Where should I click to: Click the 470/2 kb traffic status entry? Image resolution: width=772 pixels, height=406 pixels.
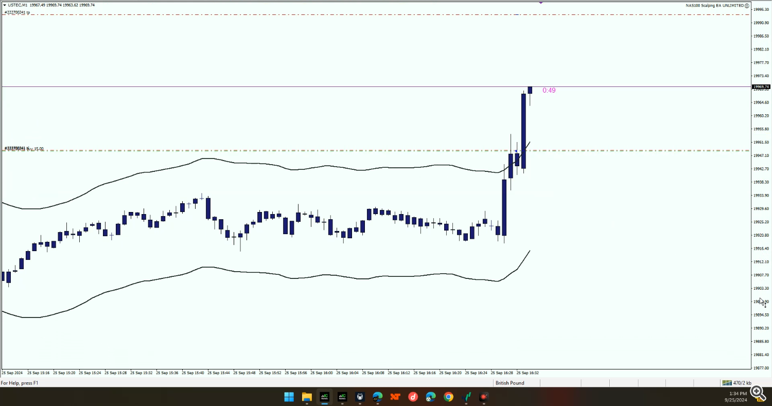743,383
